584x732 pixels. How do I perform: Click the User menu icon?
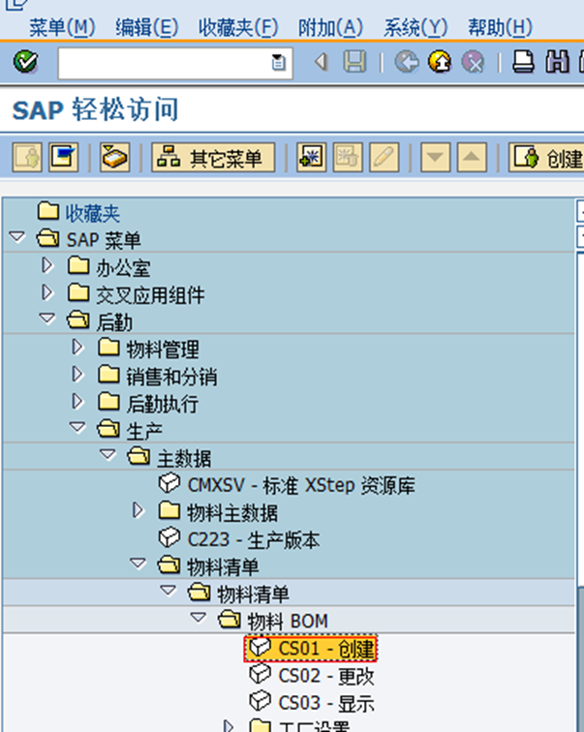(27, 157)
